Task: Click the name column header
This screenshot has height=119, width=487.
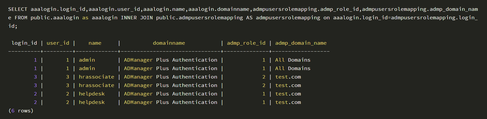Action: click(x=95, y=43)
